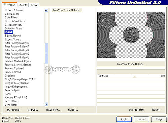Switch to the Presets tab
Image resolution: width=168 pixels, height=123 pixels.
point(23,5)
